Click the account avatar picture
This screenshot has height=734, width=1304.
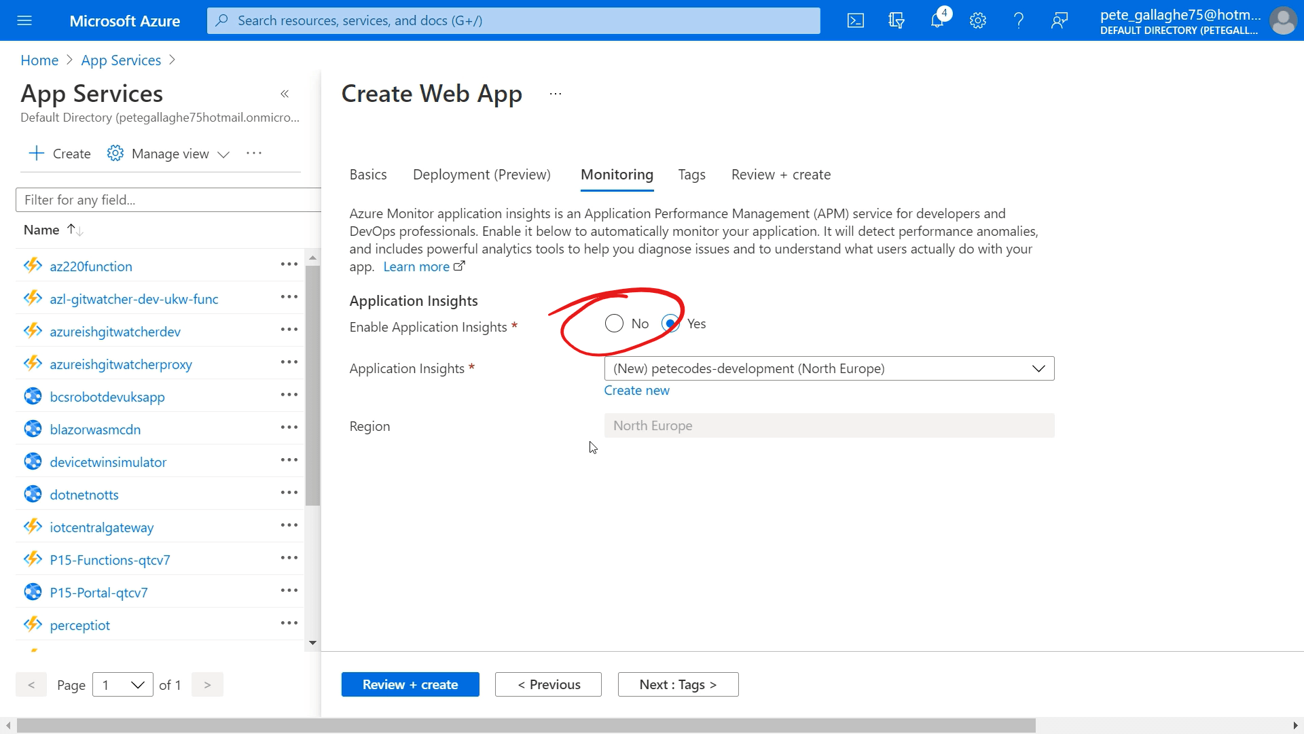[1284, 20]
